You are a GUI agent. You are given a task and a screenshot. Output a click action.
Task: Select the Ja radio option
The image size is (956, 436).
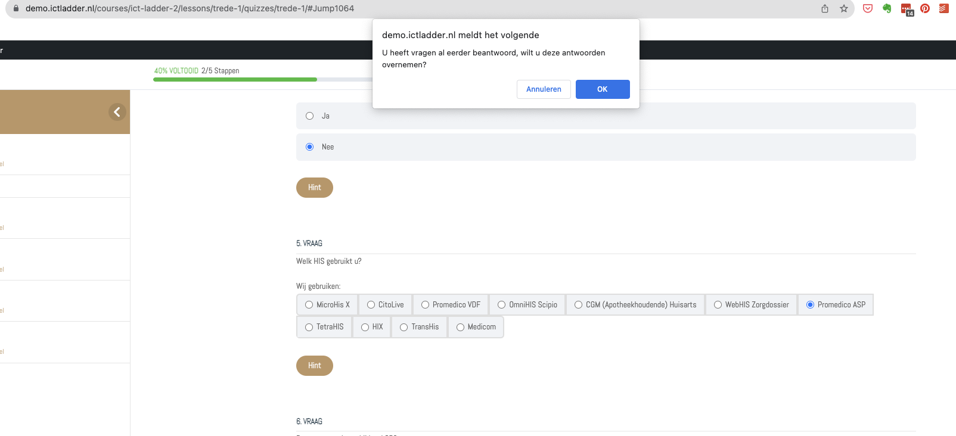pos(310,116)
